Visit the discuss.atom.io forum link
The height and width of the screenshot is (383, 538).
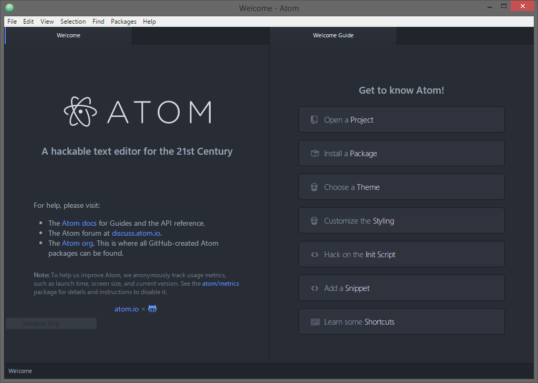tap(136, 233)
